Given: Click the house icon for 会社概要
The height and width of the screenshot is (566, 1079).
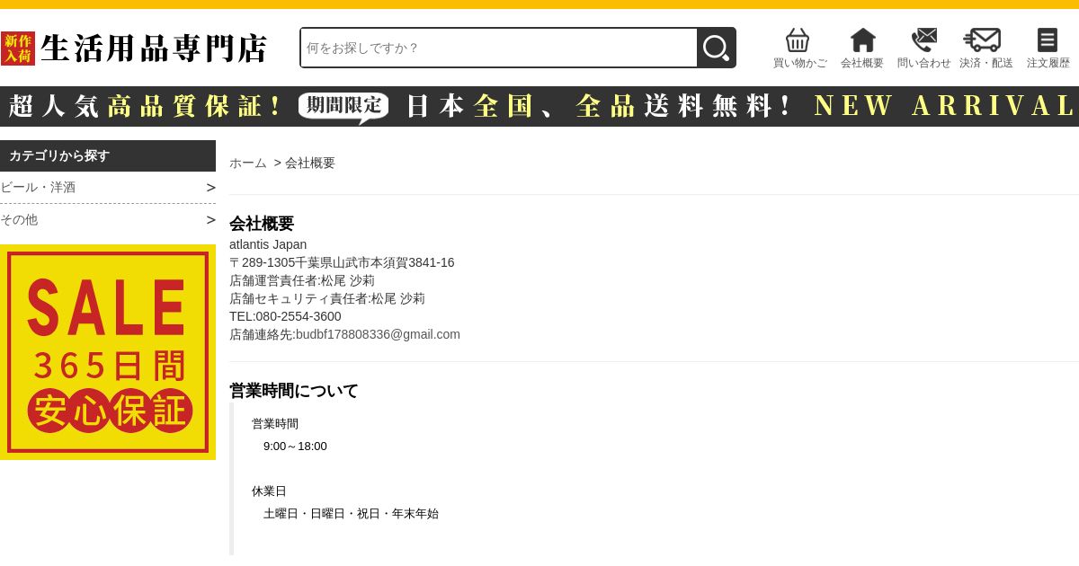Looking at the screenshot, I should 862,40.
